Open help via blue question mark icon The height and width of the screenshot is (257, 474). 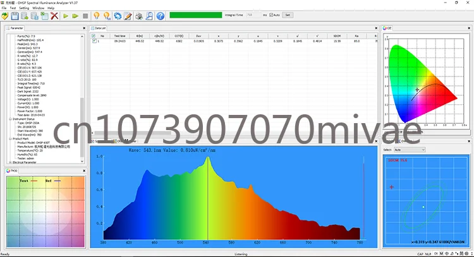click(161, 16)
